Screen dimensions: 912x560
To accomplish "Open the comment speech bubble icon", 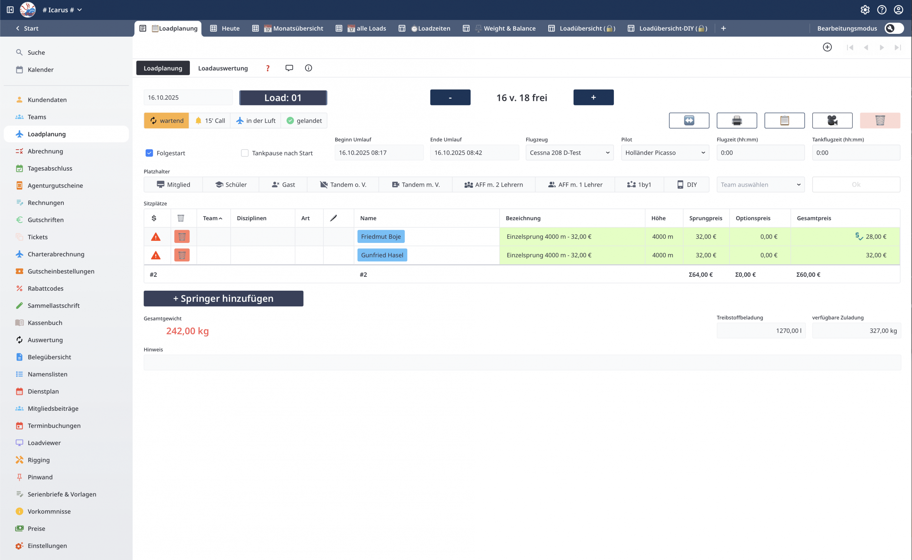I will pyautogui.click(x=289, y=68).
